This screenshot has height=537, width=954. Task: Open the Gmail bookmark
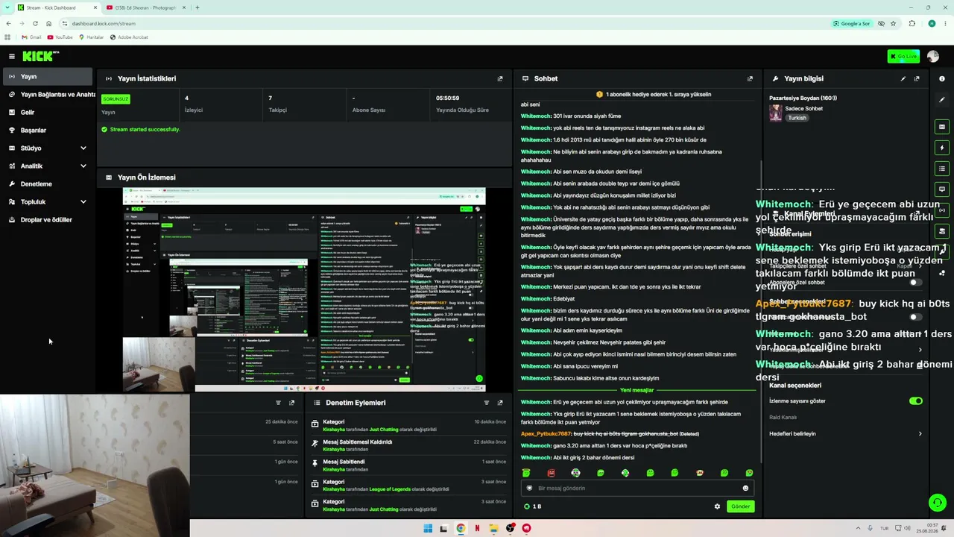(x=31, y=37)
